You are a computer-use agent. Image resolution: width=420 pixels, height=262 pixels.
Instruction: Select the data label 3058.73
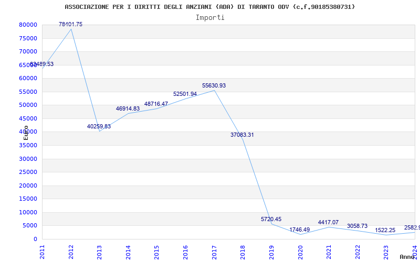(358, 226)
